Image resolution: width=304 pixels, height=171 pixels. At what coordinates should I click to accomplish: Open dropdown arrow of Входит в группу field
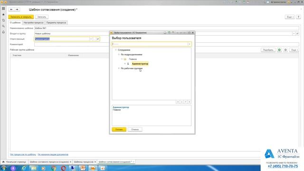pyautogui.click(x=294, y=34)
